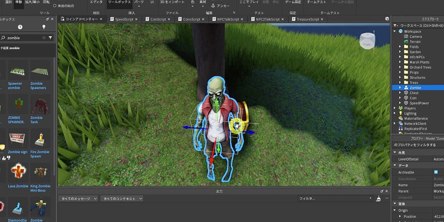Close the toolbox panel
Viewport: 444px width, 222px height.
pos(52,19)
